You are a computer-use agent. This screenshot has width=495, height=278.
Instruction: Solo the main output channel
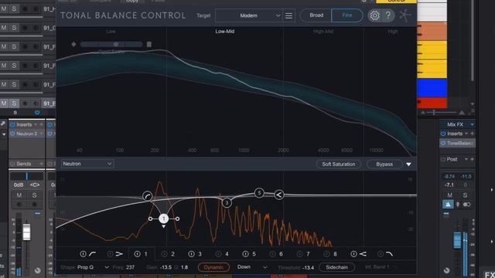(465, 195)
